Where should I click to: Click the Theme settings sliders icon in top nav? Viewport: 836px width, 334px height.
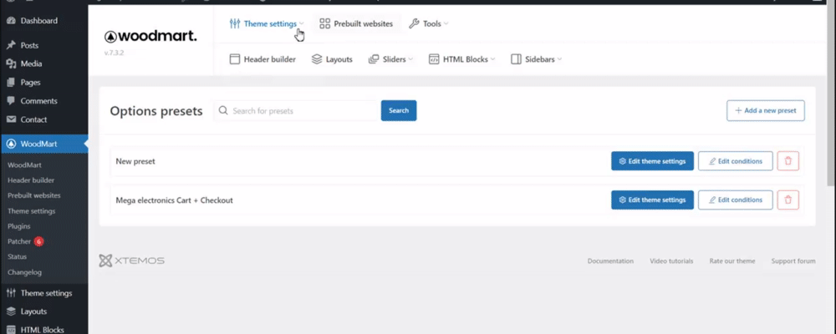pos(235,23)
